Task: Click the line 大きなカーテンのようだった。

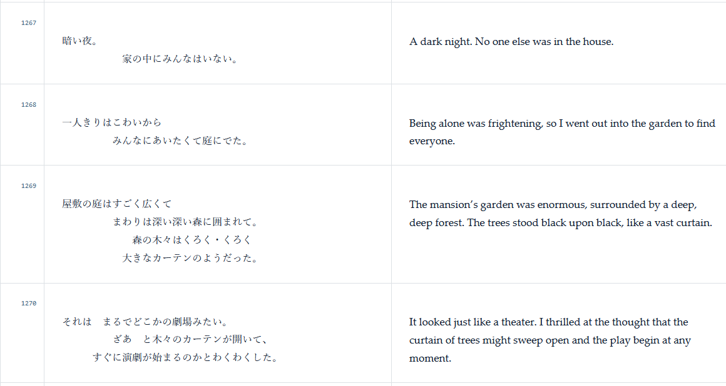Action: 190,258
